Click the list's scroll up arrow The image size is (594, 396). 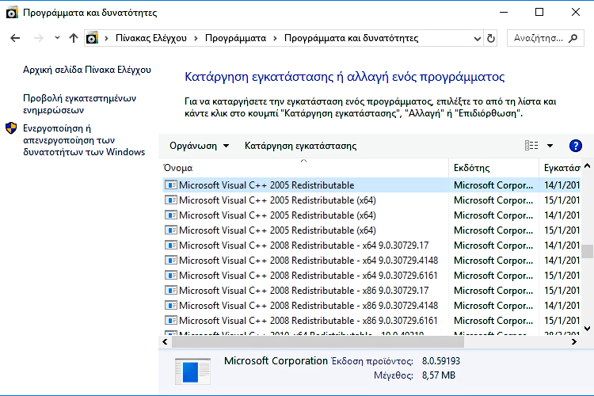click(x=587, y=166)
